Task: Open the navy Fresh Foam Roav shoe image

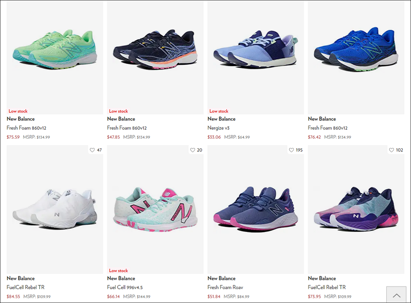Action: click(256, 210)
